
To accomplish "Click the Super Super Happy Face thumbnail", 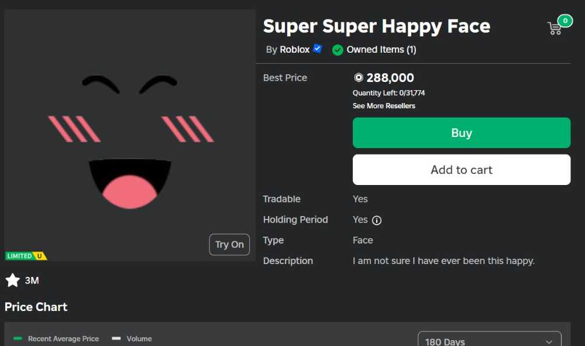I will click(x=130, y=135).
